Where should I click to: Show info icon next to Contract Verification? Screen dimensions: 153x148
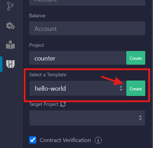(x=98, y=140)
